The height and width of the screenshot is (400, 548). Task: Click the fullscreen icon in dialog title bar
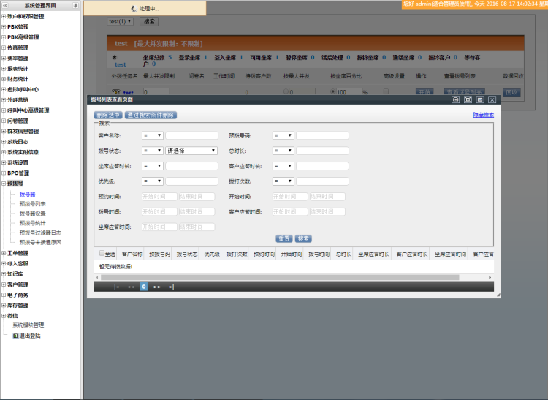(468, 99)
